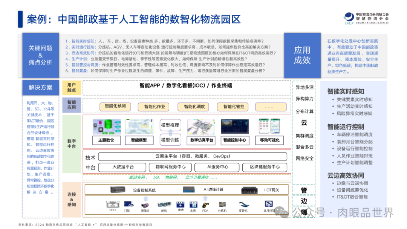
Task: Click the 智能模型 label box
Action: (x=139, y=140)
